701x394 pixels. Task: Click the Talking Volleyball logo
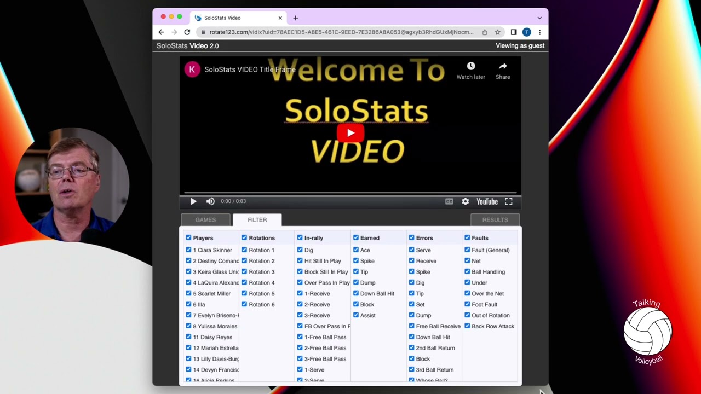647,332
